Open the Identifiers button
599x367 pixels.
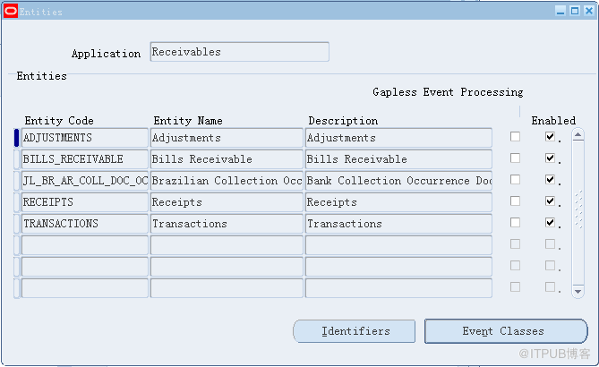355,331
